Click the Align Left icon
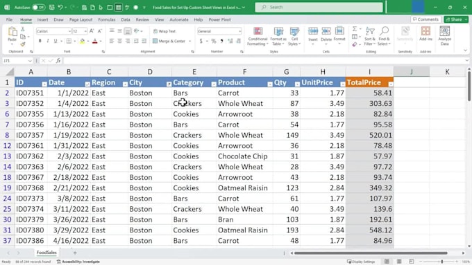This screenshot has width=472, height=265. 112,41
